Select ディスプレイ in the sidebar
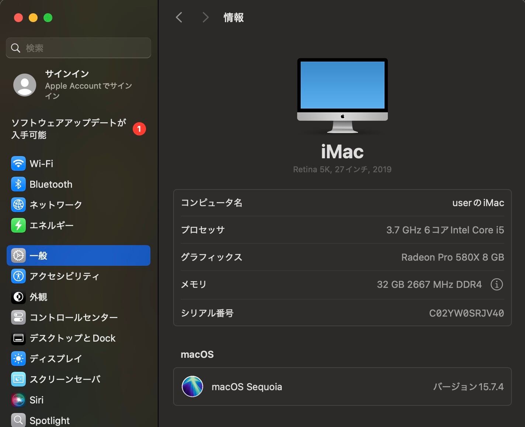 pos(79,359)
